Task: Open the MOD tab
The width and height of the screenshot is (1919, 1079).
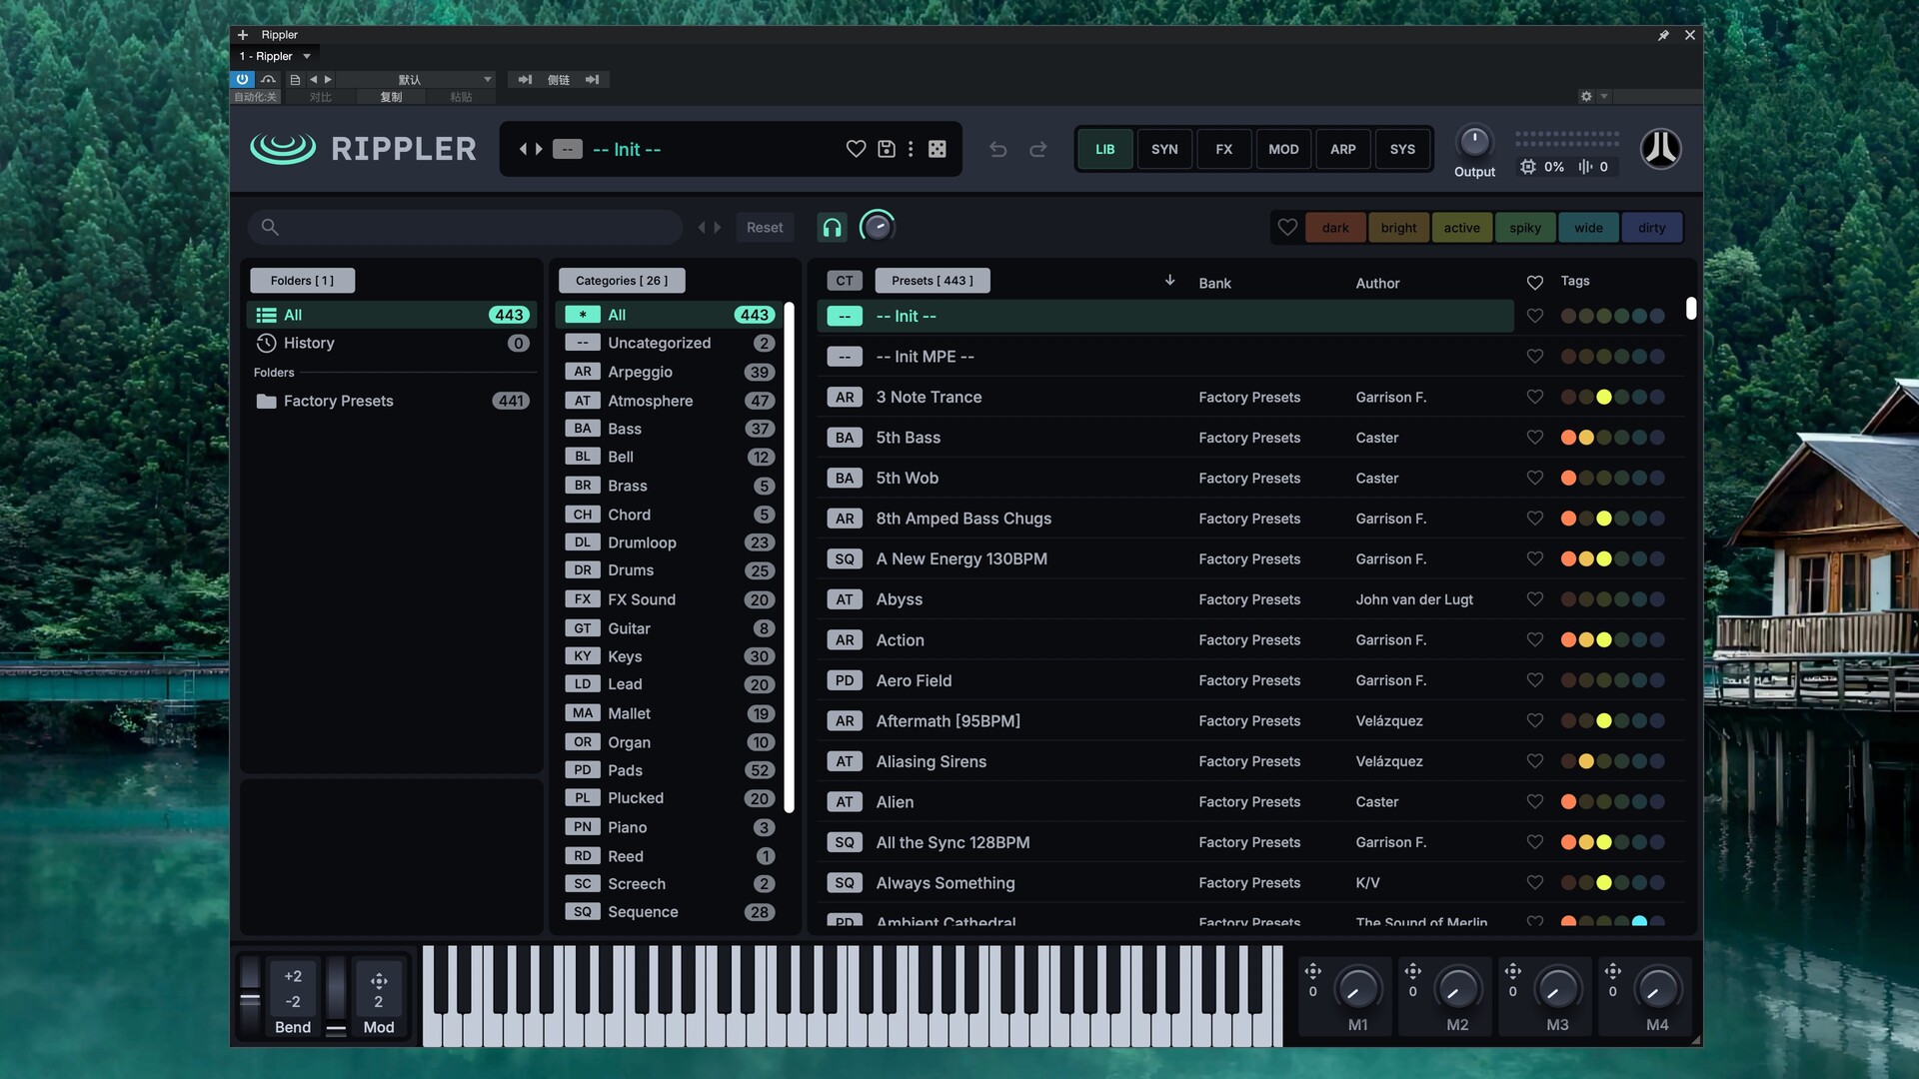Action: [1283, 149]
